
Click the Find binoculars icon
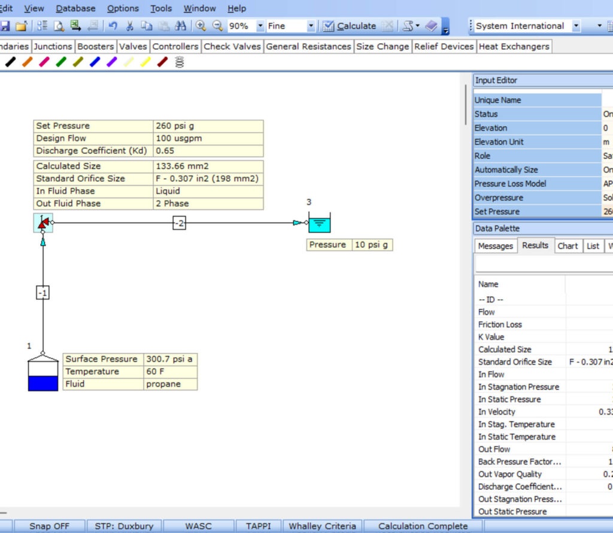coord(180,26)
